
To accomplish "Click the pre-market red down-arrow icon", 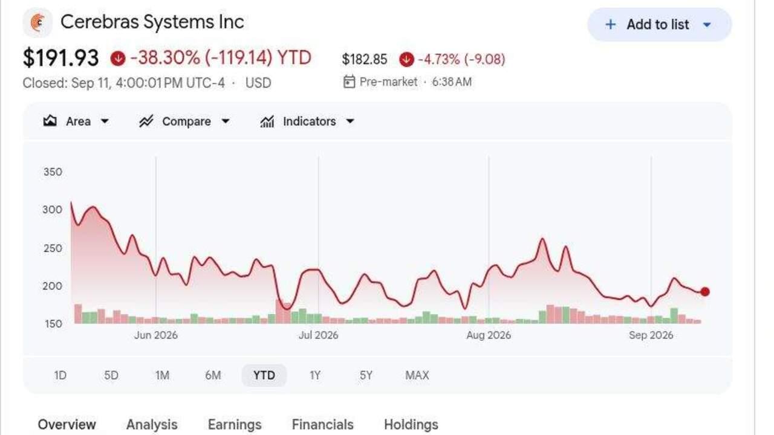I will (406, 59).
